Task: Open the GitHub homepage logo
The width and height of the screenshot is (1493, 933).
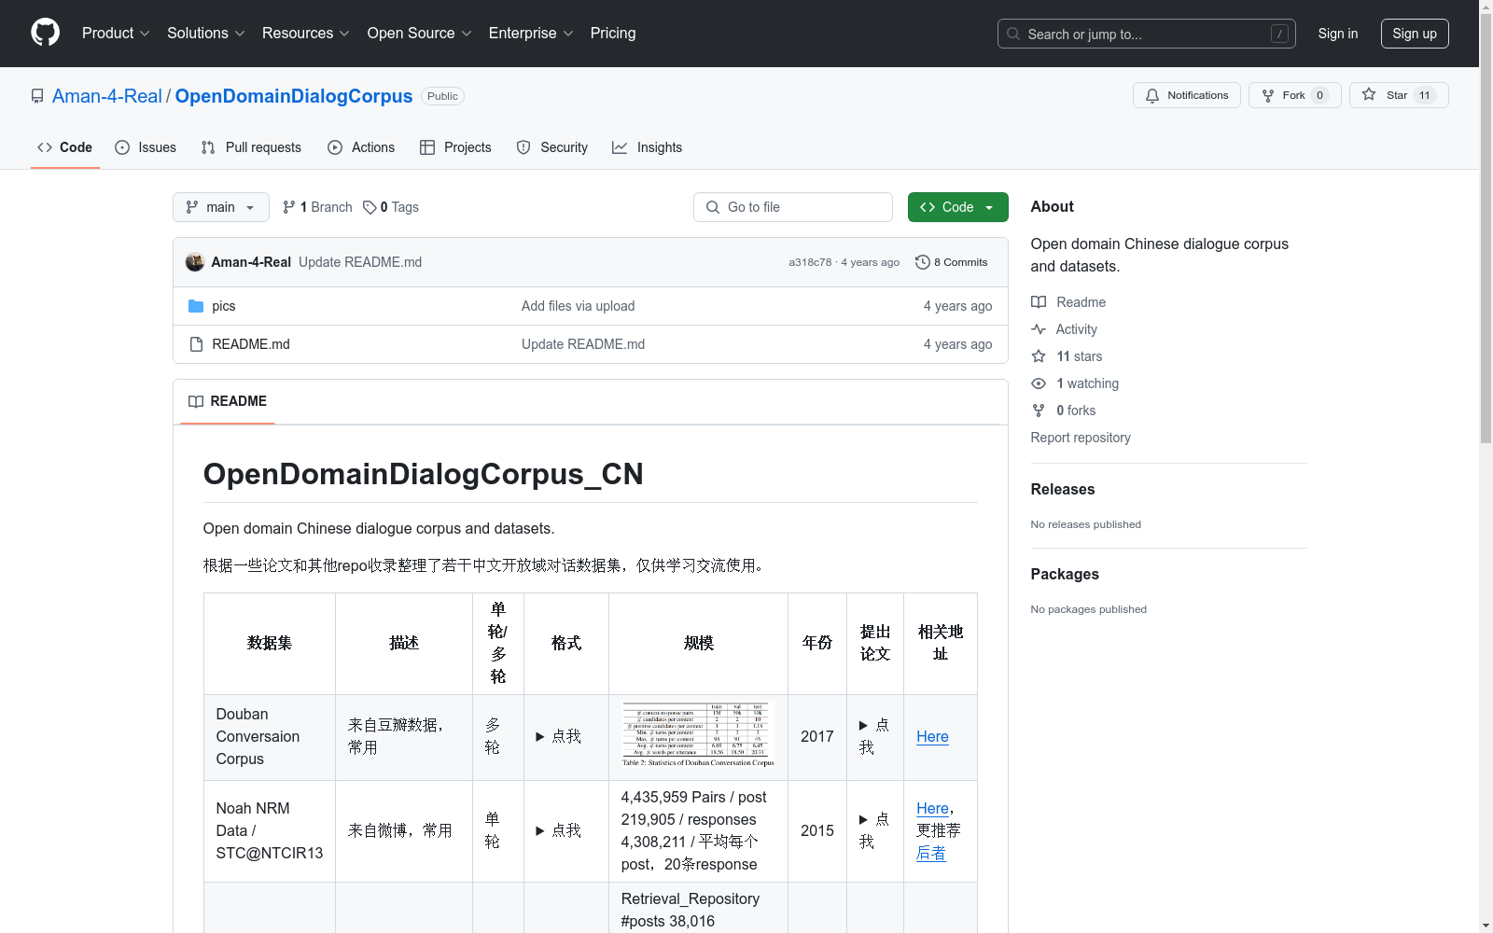Action: 45,33
